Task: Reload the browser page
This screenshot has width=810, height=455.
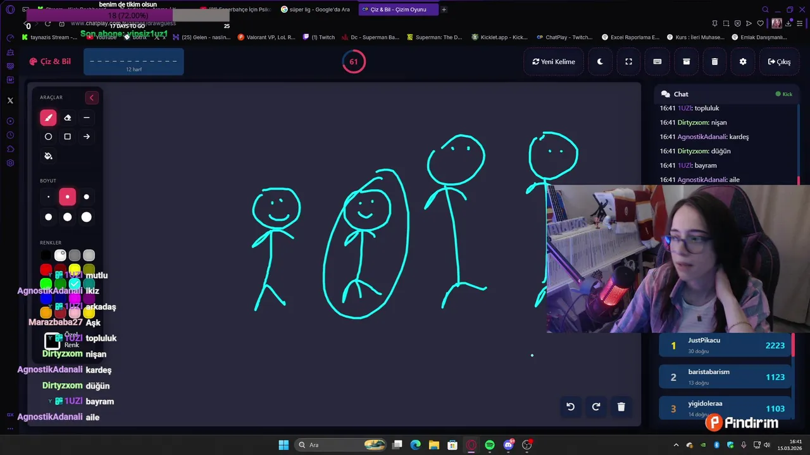Action: [48, 23]
